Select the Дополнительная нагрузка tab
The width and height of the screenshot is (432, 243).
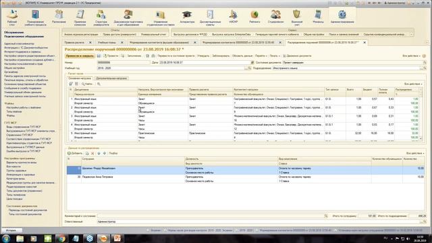click(111, 78)
